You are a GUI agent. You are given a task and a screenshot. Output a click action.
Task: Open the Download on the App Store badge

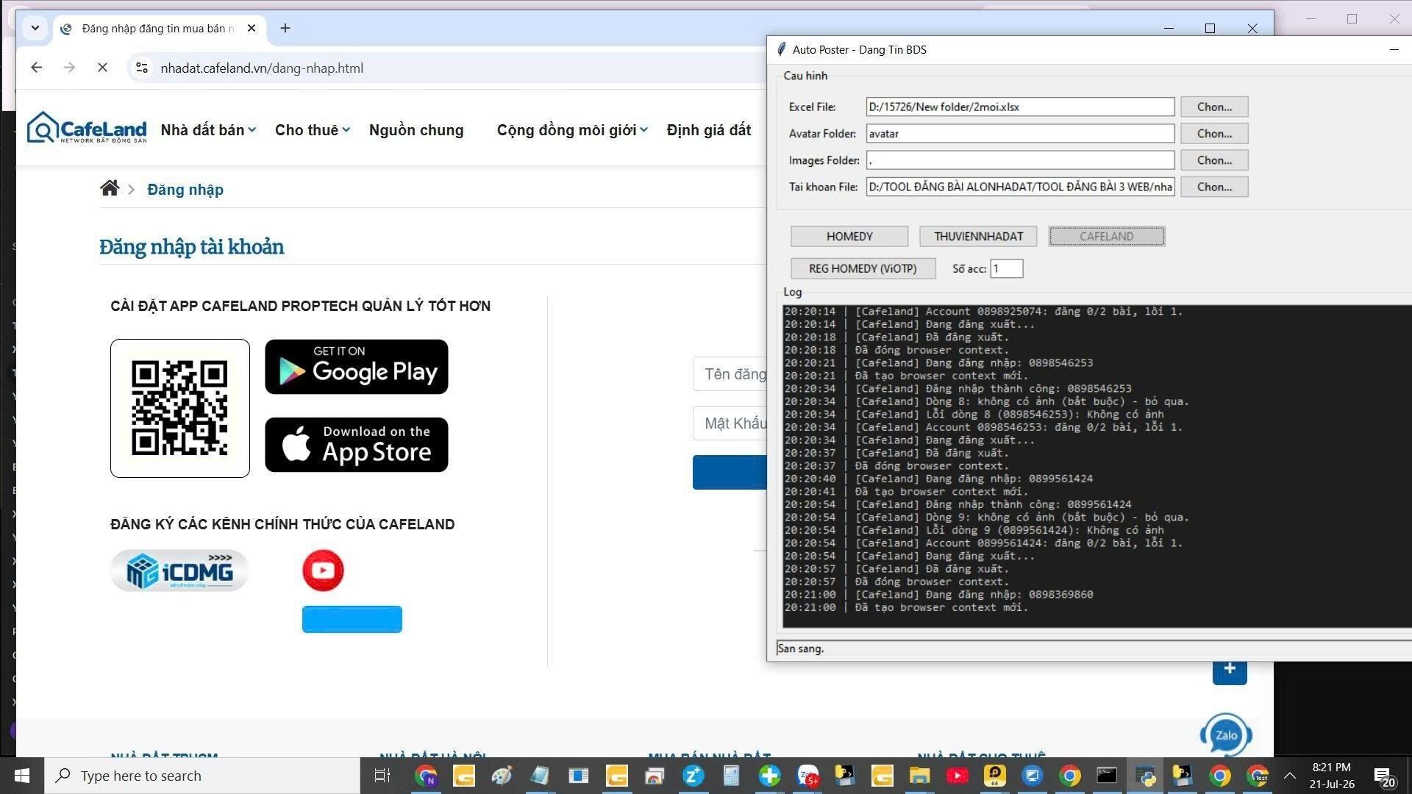pos(357,445)
